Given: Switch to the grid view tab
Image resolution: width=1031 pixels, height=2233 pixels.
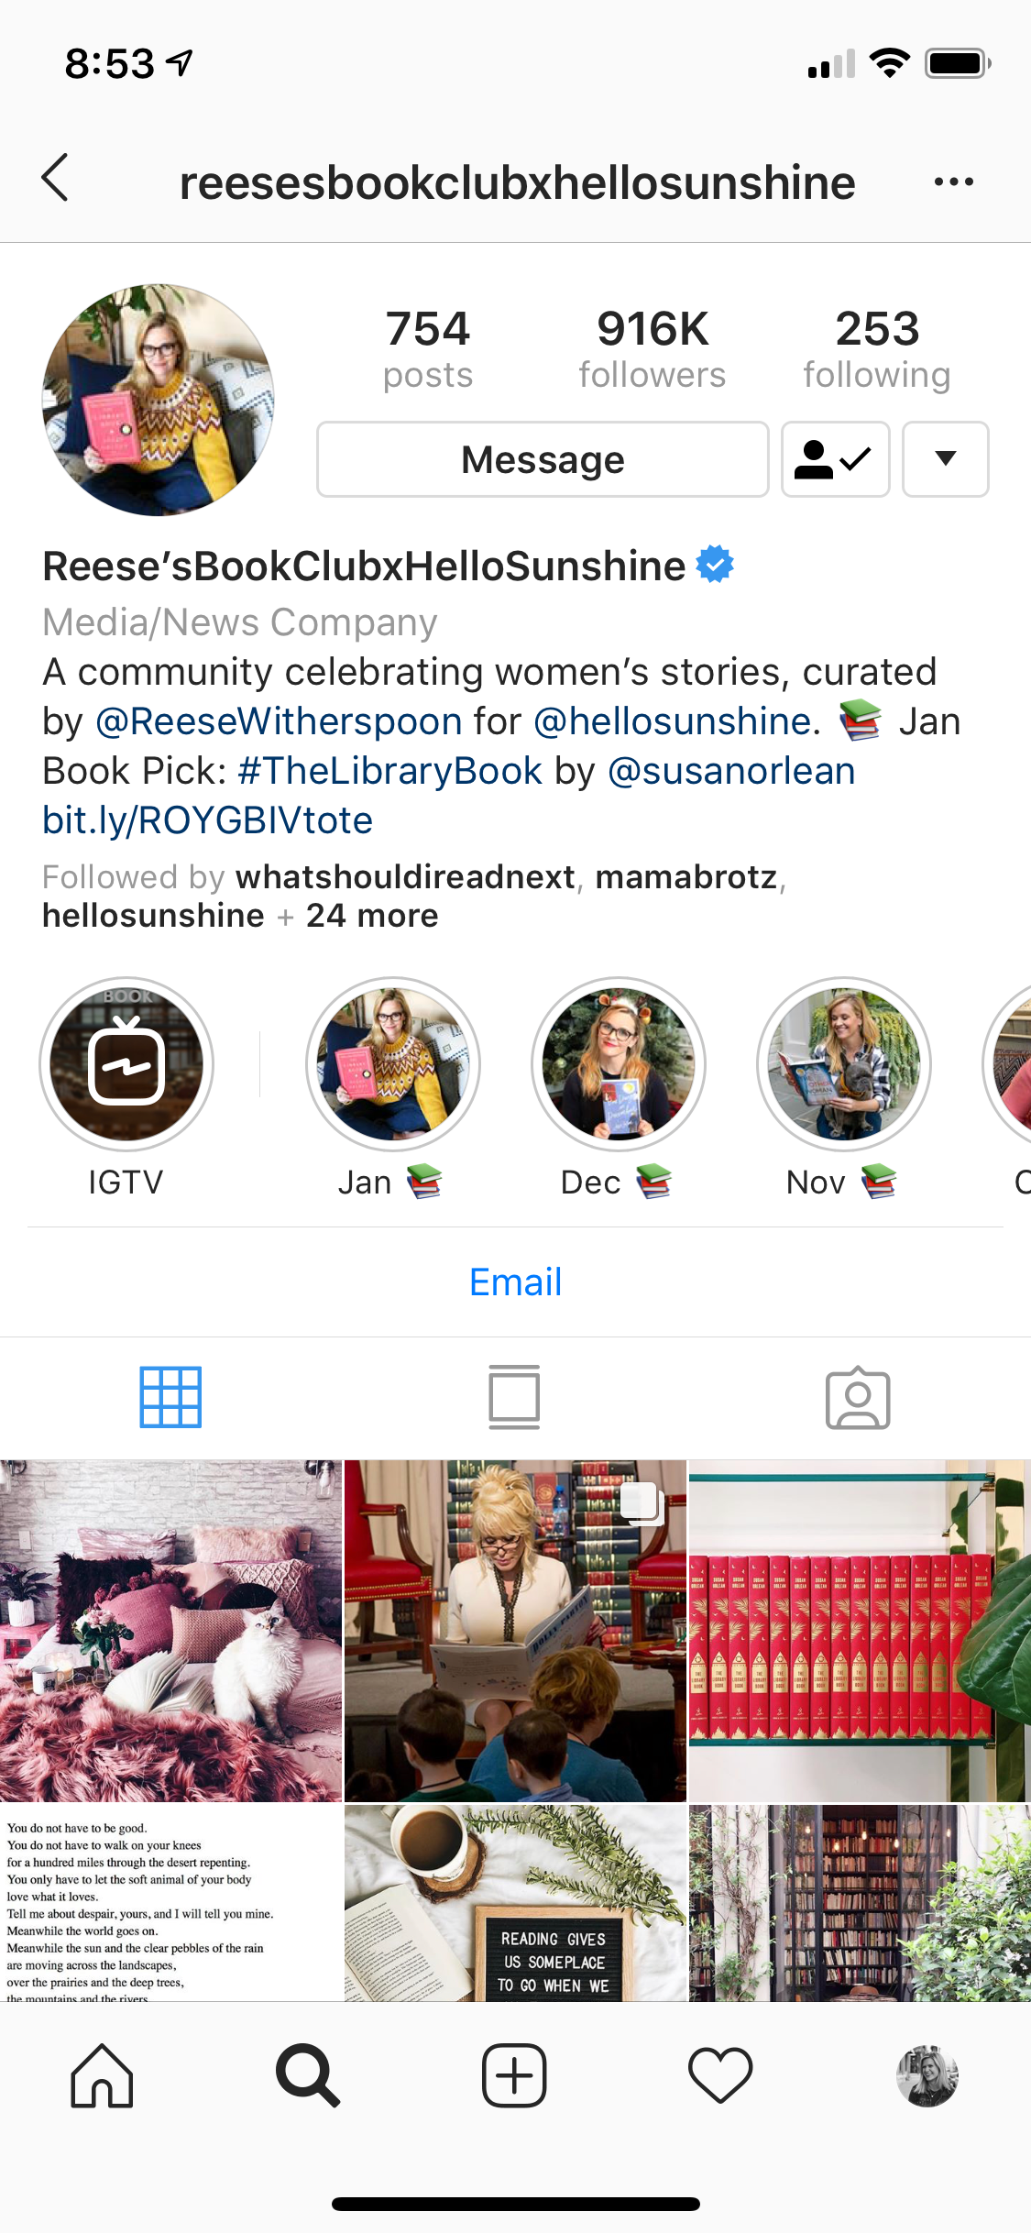Looking at the screenshot, I should click(170, 1397).
